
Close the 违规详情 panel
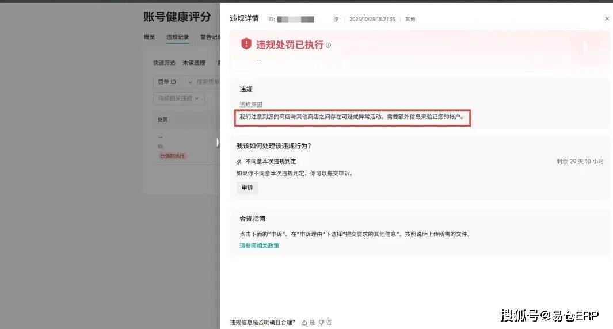point(607,18)
